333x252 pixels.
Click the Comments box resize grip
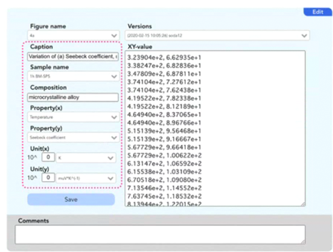click(x=303, y=241)
